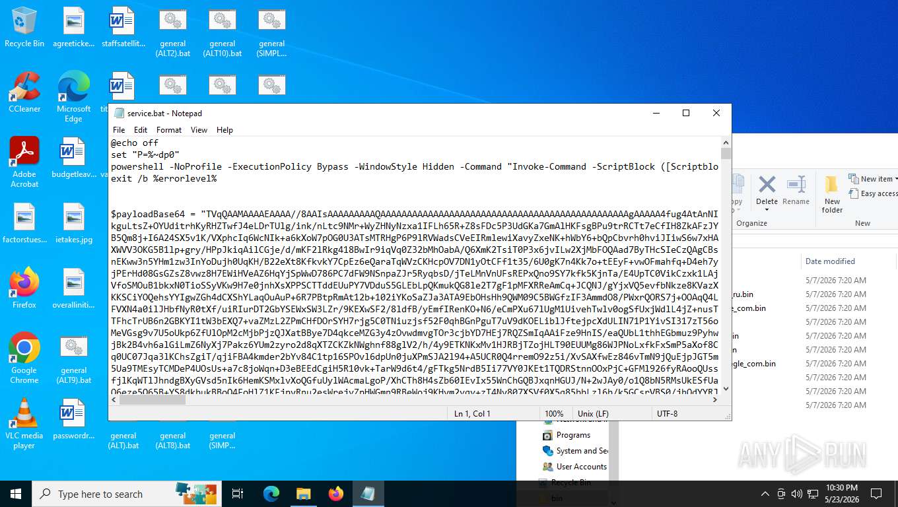The width and height of the screenshot is (898, 507).
Task: Select the general (ALT2).bat desktop file
Action: tap(173, 32)
